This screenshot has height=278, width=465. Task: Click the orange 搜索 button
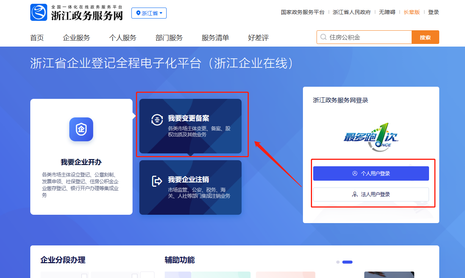point(426,37)
